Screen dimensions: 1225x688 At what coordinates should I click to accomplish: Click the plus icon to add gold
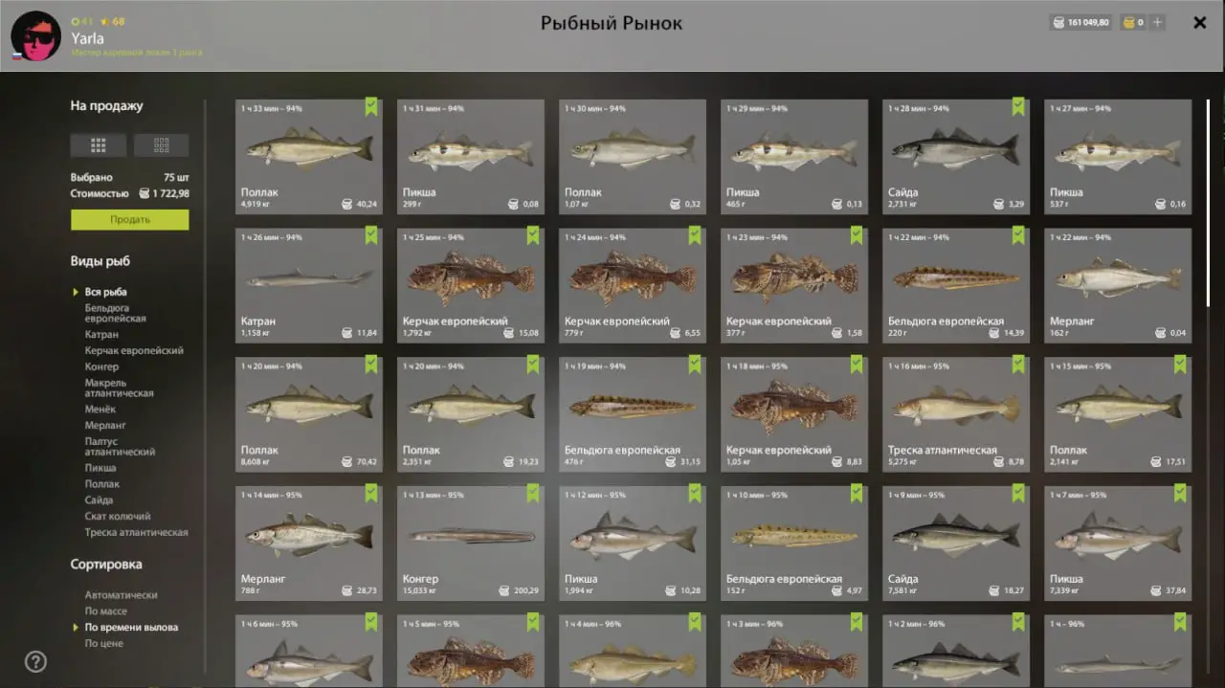pyautogui.click(x=1157, y=22)
